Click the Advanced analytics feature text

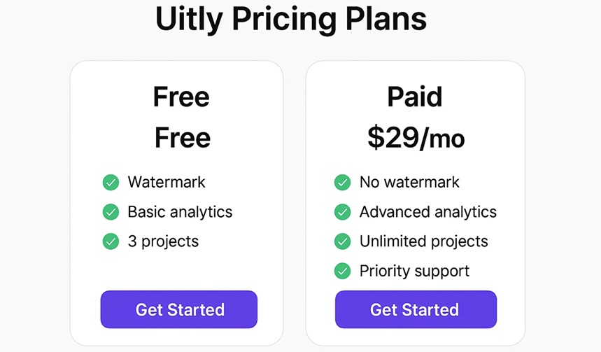pos(428,212)
